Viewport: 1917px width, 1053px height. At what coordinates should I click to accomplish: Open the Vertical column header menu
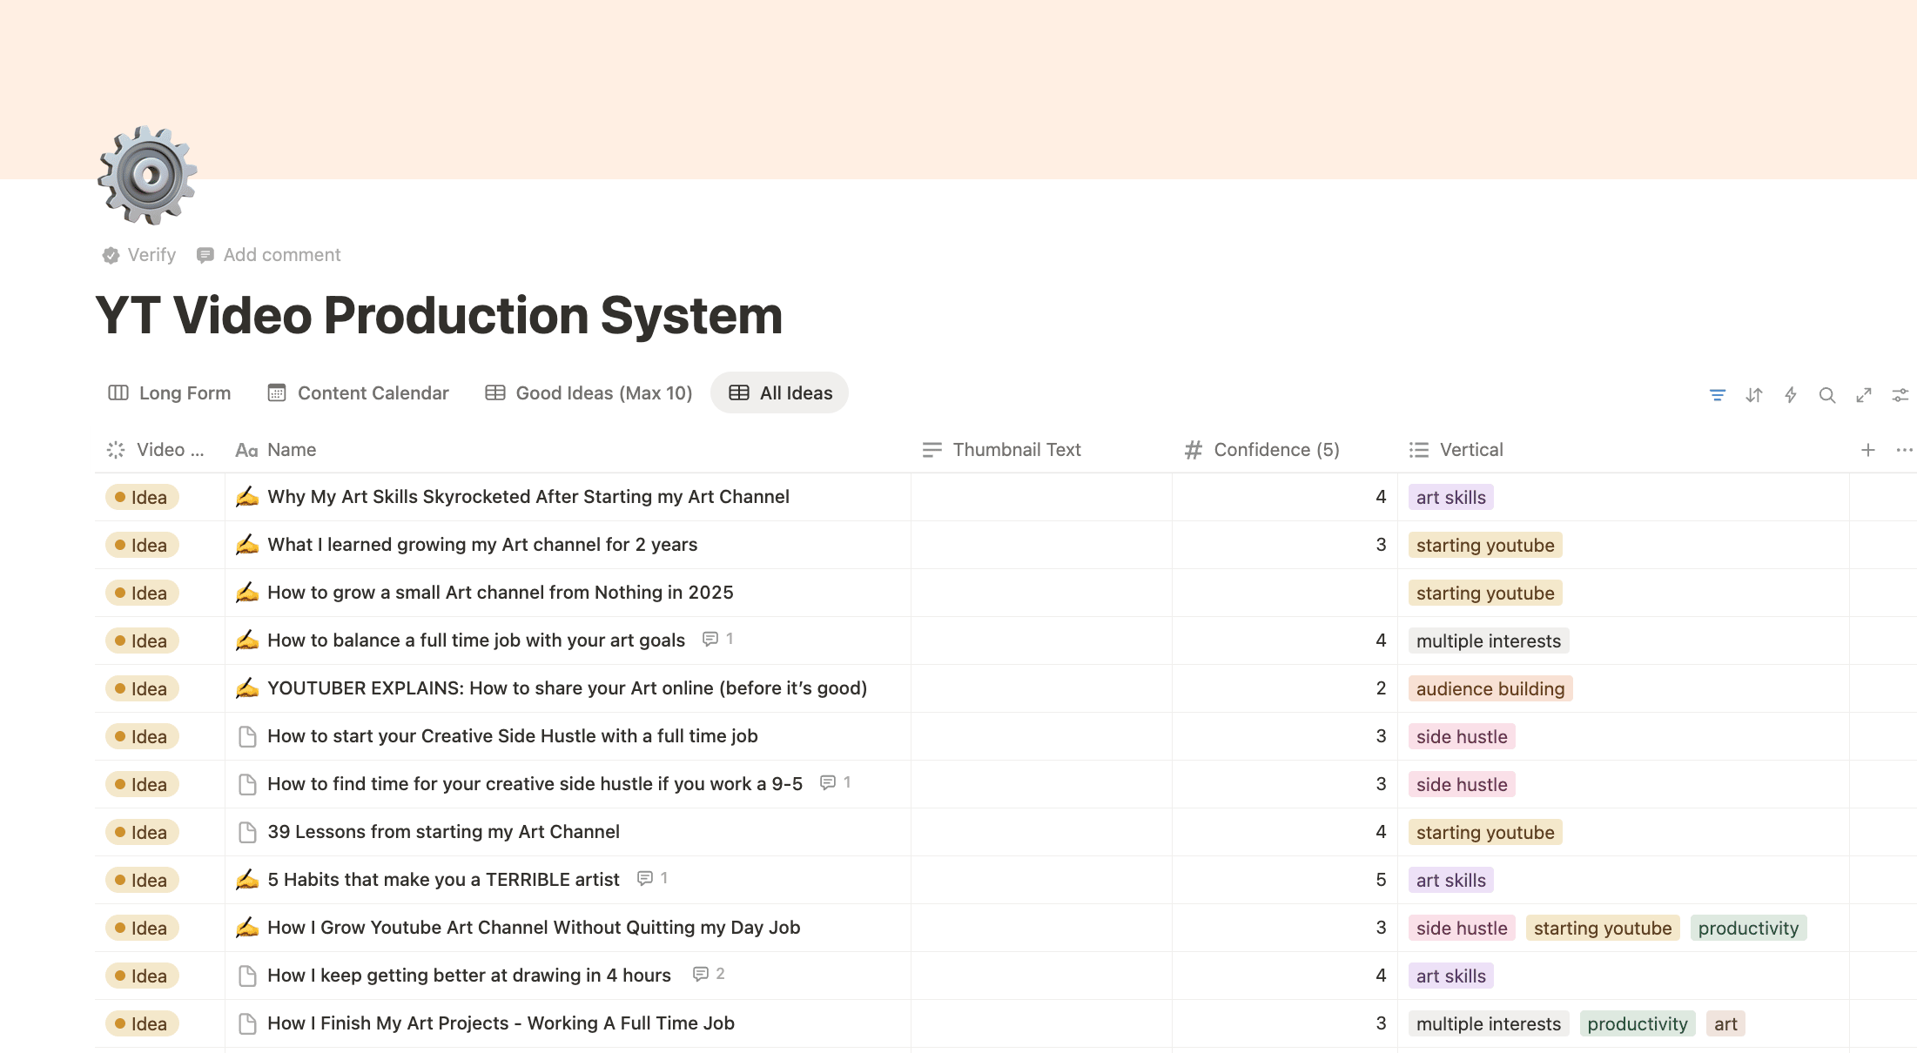(1470, 450)
